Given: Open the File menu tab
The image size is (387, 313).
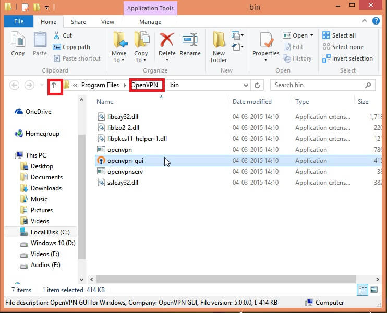Looking at the screenshot, I should 19,22.
